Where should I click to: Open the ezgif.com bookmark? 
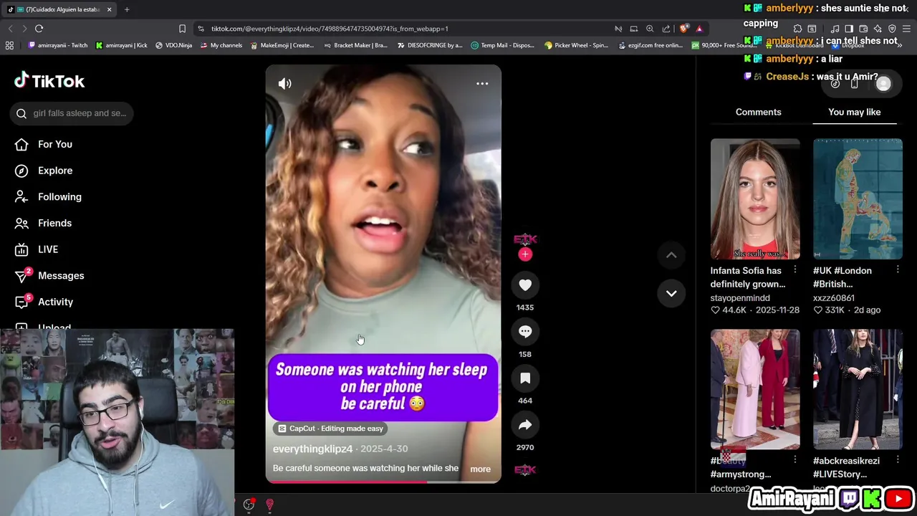650,45
